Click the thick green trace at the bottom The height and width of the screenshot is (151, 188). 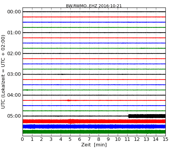click(x=94, y=132)
